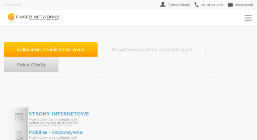Click the code window icon beside Strony Internetowe
Viewport: 257px width, 140px height.
(19, 117)
